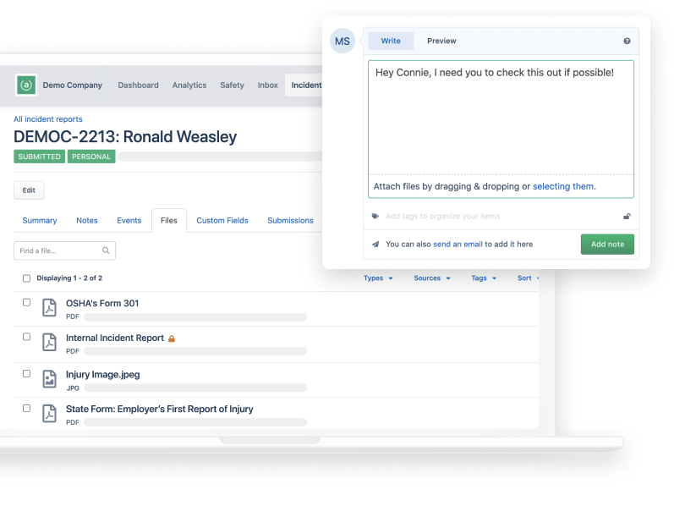Screen dimensions: 674x506
Task: Click the green Demo Company logo icon
Action: 26,85
